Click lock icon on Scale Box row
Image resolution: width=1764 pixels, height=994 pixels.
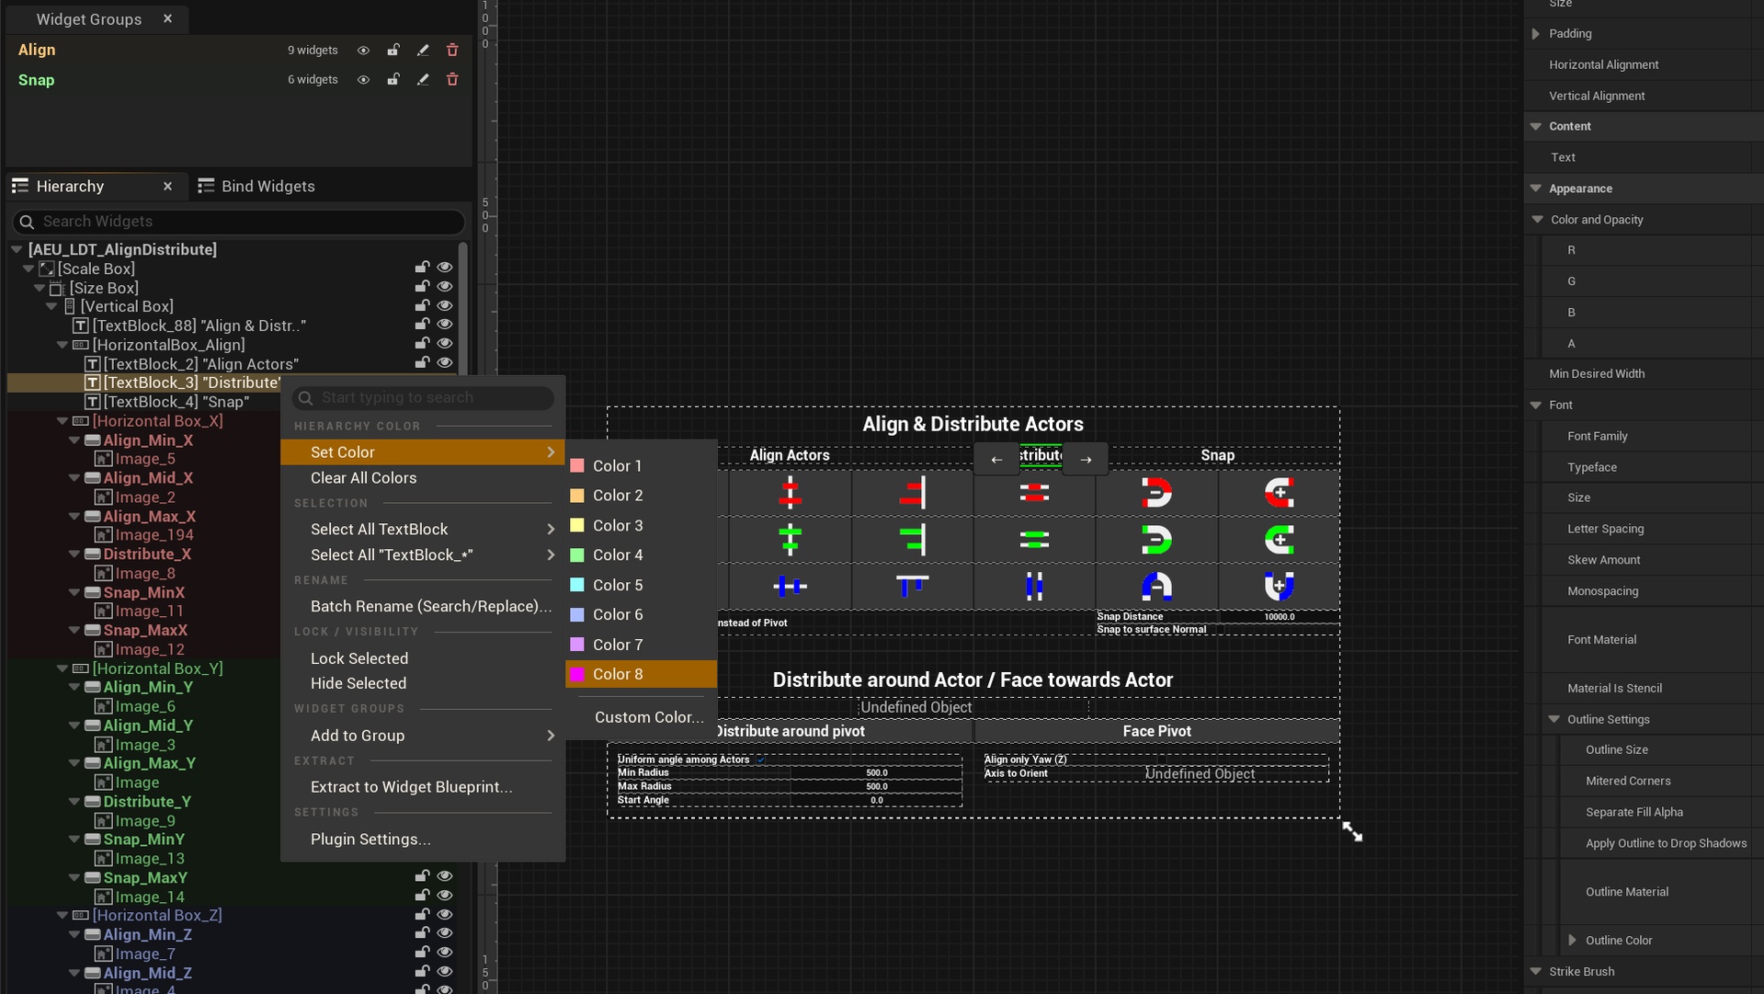coord(422,268)
